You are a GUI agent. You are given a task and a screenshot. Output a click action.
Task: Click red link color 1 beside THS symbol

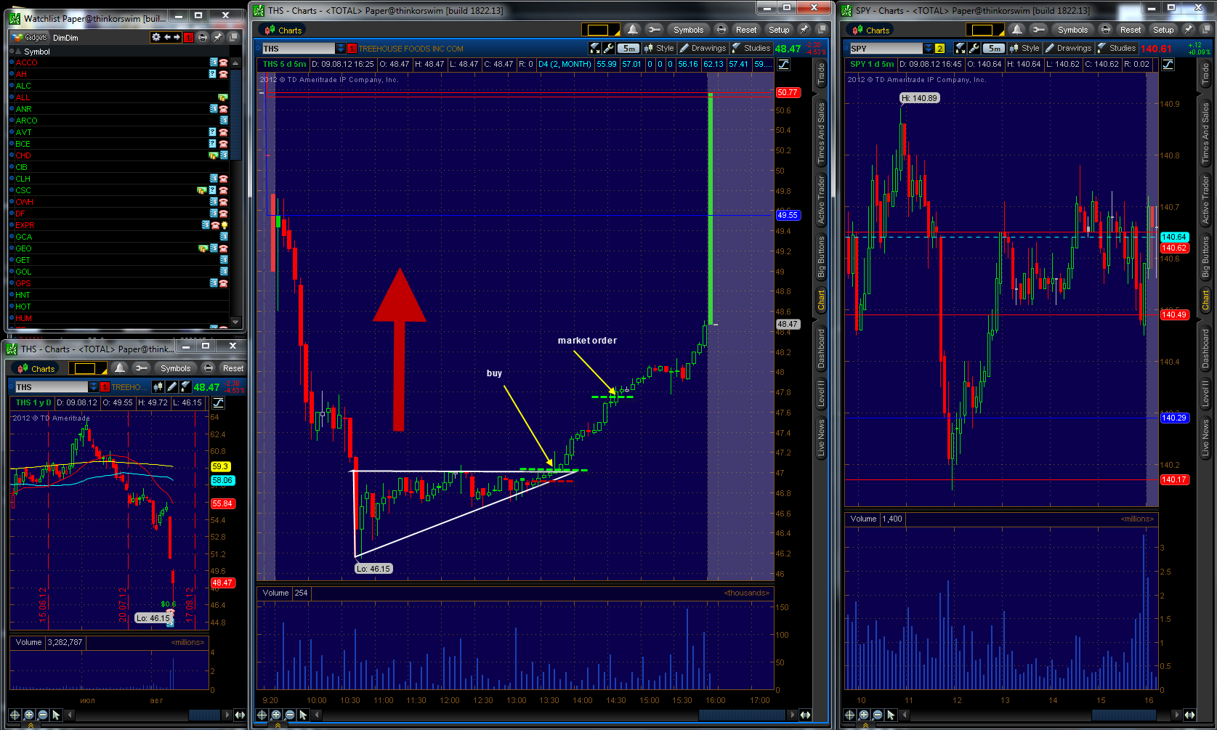352,49
